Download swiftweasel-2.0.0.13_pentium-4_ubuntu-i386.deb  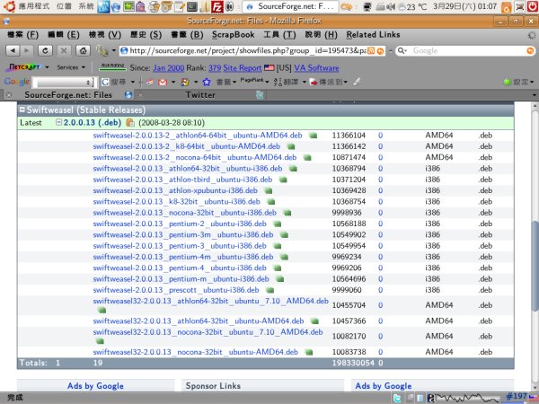(180, 268)
